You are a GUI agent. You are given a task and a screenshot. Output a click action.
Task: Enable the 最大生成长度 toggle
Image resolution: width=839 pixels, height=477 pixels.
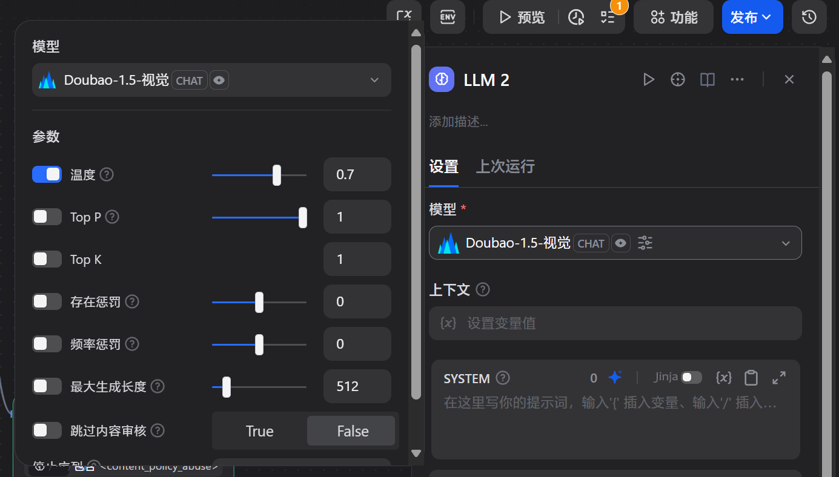47,386
